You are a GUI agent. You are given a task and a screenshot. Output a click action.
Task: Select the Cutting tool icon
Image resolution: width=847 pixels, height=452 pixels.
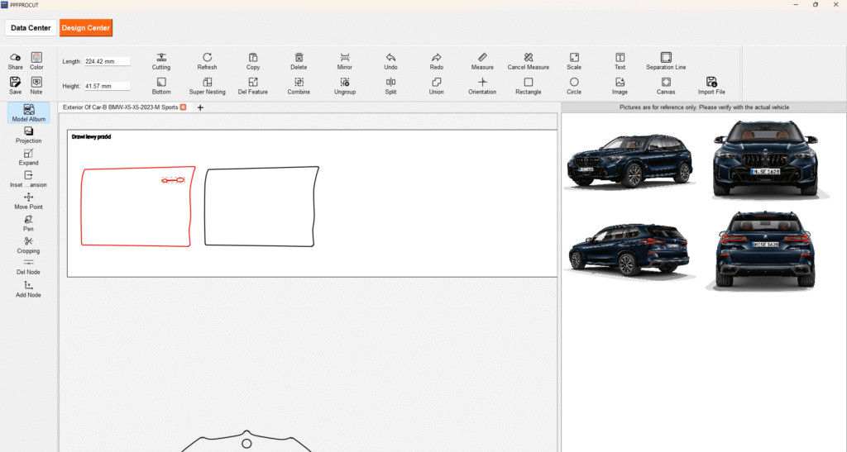pyautogui.click(x=161, y=57)
